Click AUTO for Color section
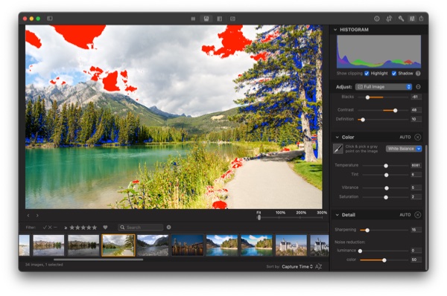Viewport: 447px width, 296px height. point(405,137)
